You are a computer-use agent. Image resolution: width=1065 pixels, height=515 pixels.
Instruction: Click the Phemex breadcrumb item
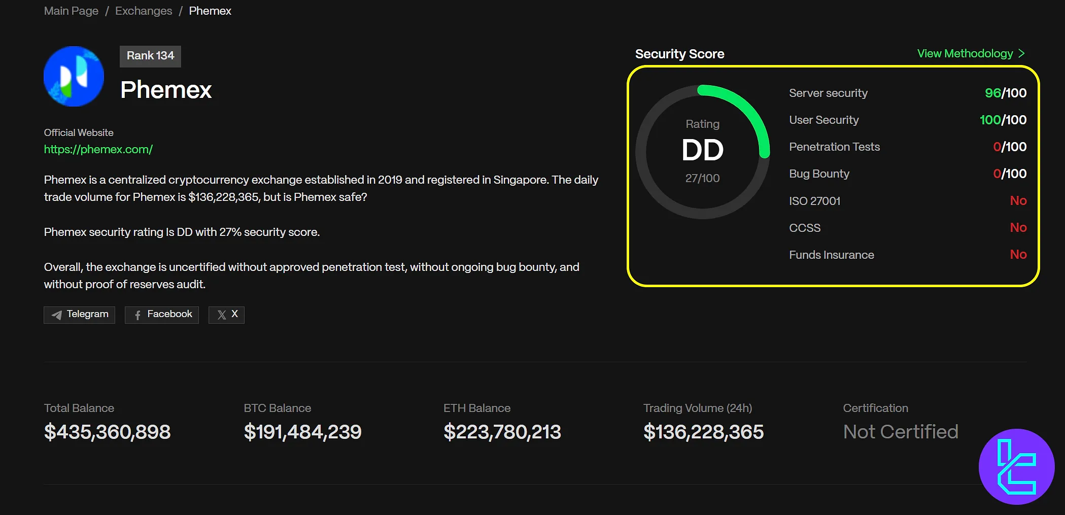[210, 11]
